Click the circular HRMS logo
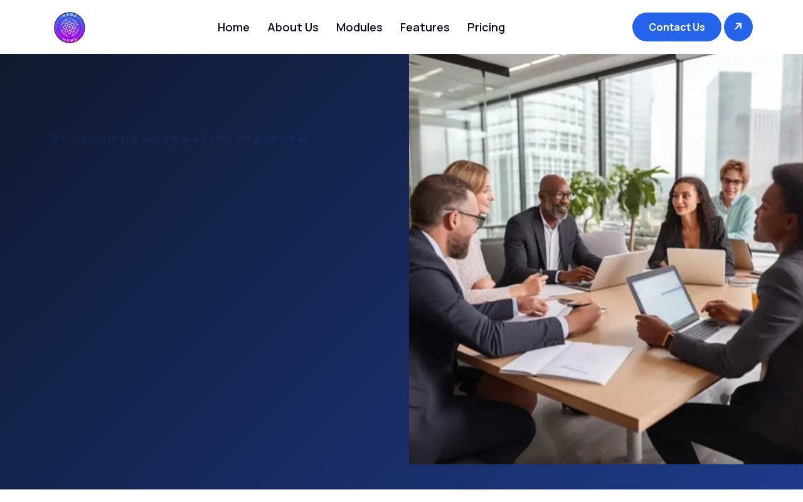This screenshot has height=502, width=803. pyautogui.click(x=70, y=28)
